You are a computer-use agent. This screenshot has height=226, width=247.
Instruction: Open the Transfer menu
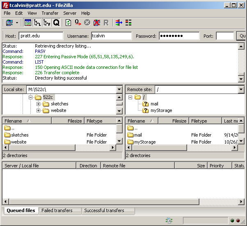coord(50,13)
